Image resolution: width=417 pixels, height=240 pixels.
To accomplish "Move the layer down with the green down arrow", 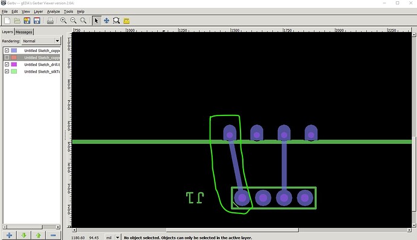I will (x=24, y=236).
